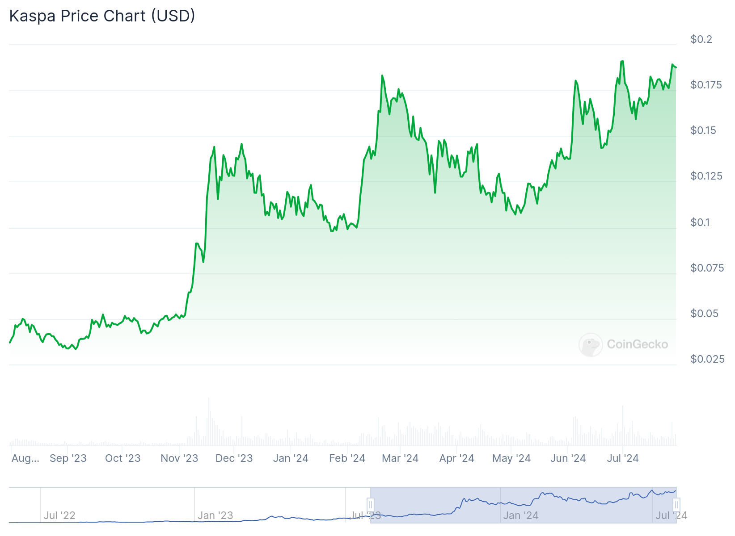
Task: Click the Kaspa Price Chart (USD) title
Action: click(102, 16)
